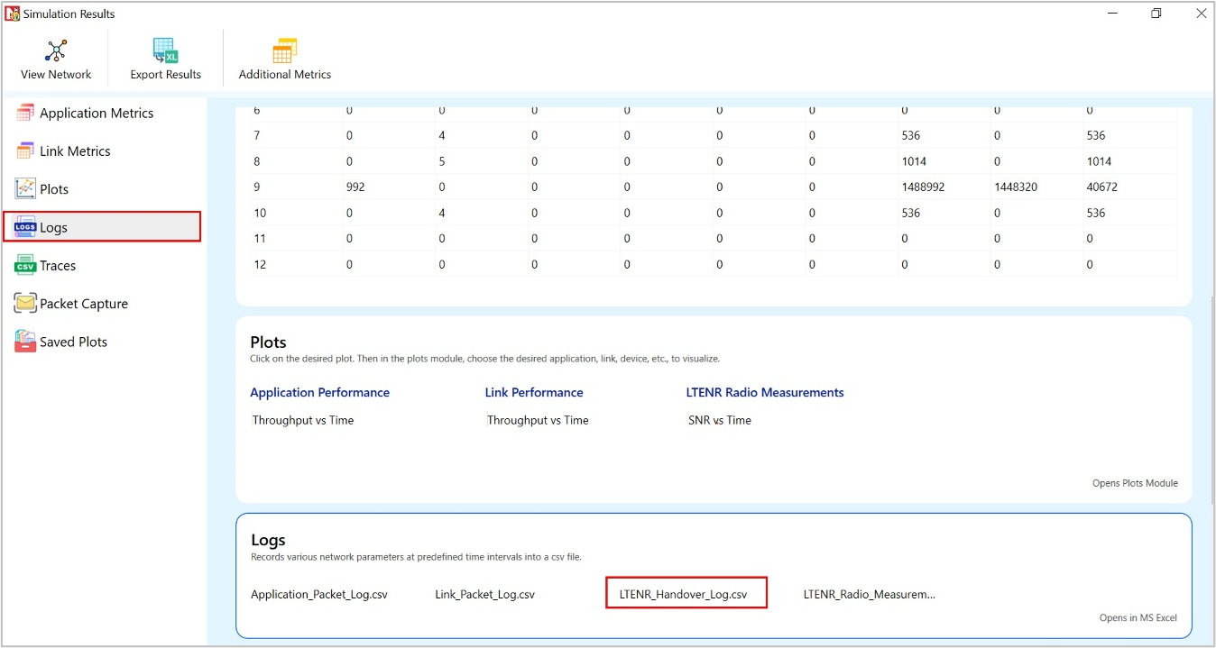
Task: Open Application_Packet_Log.csv log file
Action: point(319,595)
